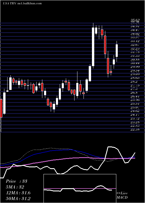The image size is (145, 203).
Task: Click the 26.8 price axis label
Action: tap(134, 93)
